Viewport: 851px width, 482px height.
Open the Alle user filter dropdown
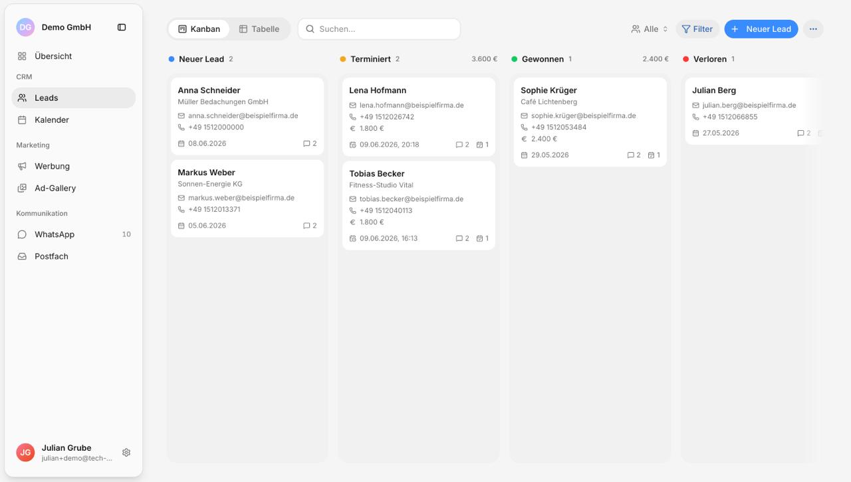pyautogui.click(x=650, y=29)
